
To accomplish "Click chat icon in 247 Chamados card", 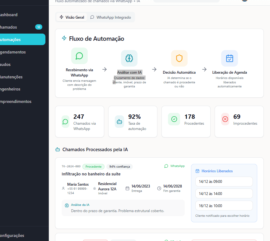I will tap(65, 122).
